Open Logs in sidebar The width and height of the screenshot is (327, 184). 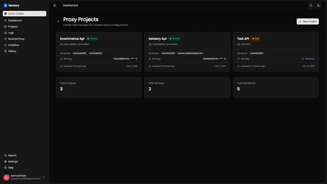pos(9,33)
